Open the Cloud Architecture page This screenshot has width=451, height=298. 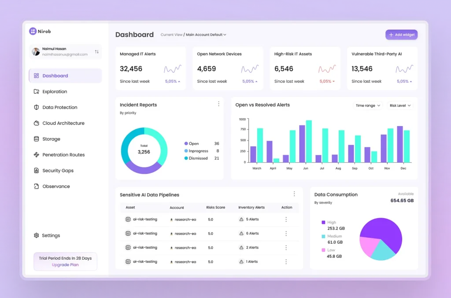pos(63,123)
